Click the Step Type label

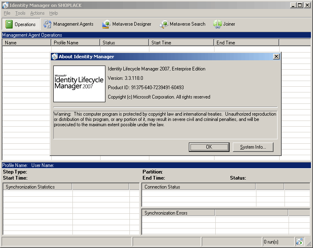click(x=15, y=172)
